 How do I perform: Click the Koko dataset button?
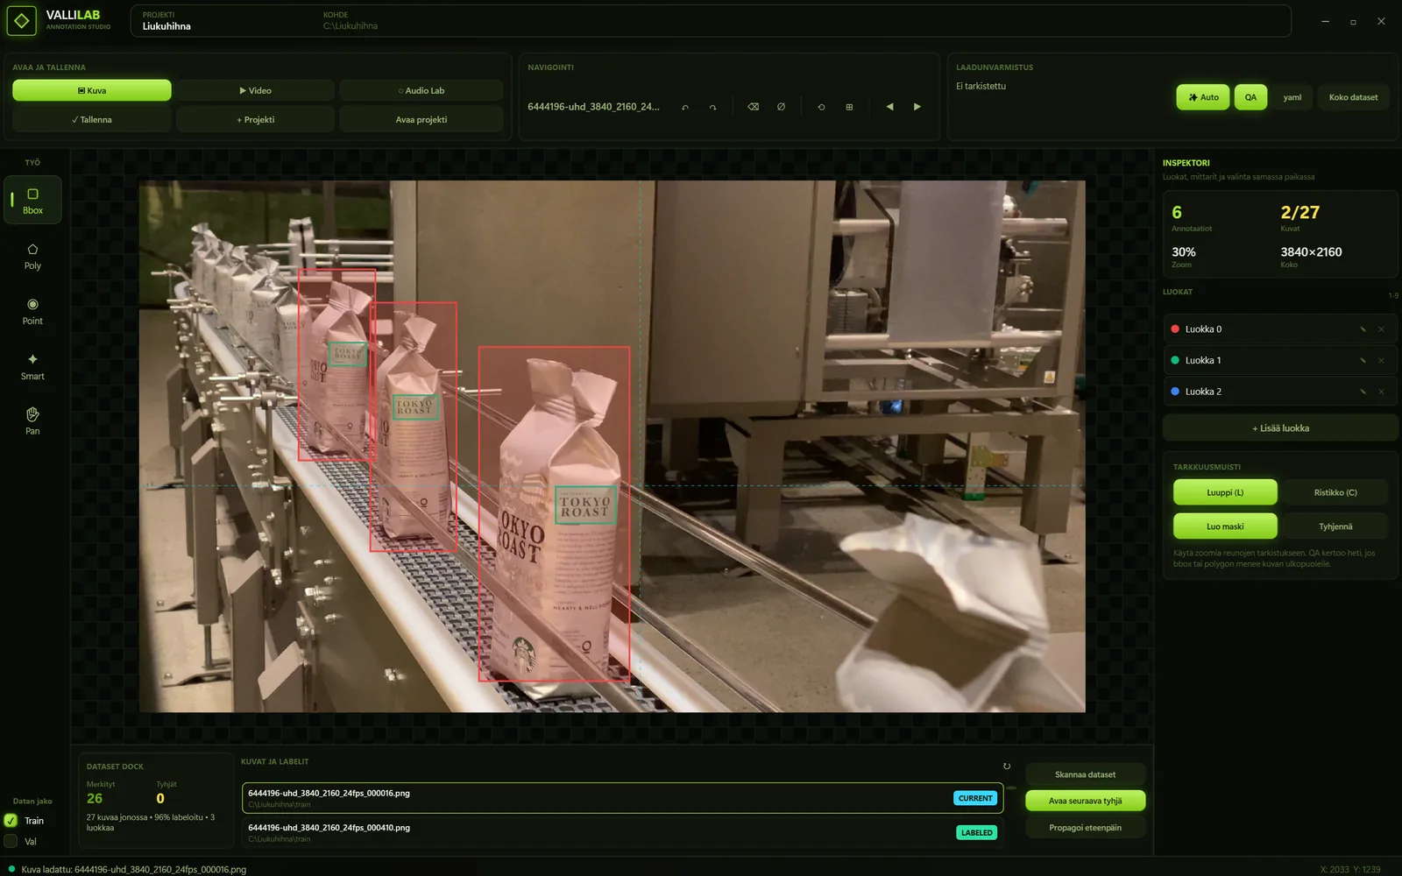1353,97
